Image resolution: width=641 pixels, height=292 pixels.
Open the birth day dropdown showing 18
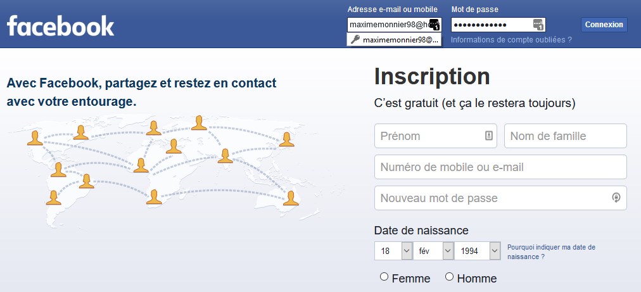(393, 251)
